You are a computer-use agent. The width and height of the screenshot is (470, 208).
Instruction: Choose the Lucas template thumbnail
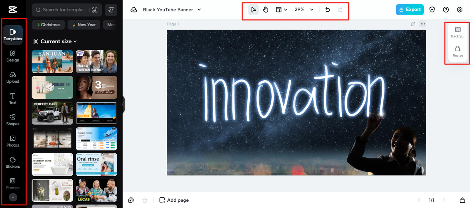[x=97, y=190]
